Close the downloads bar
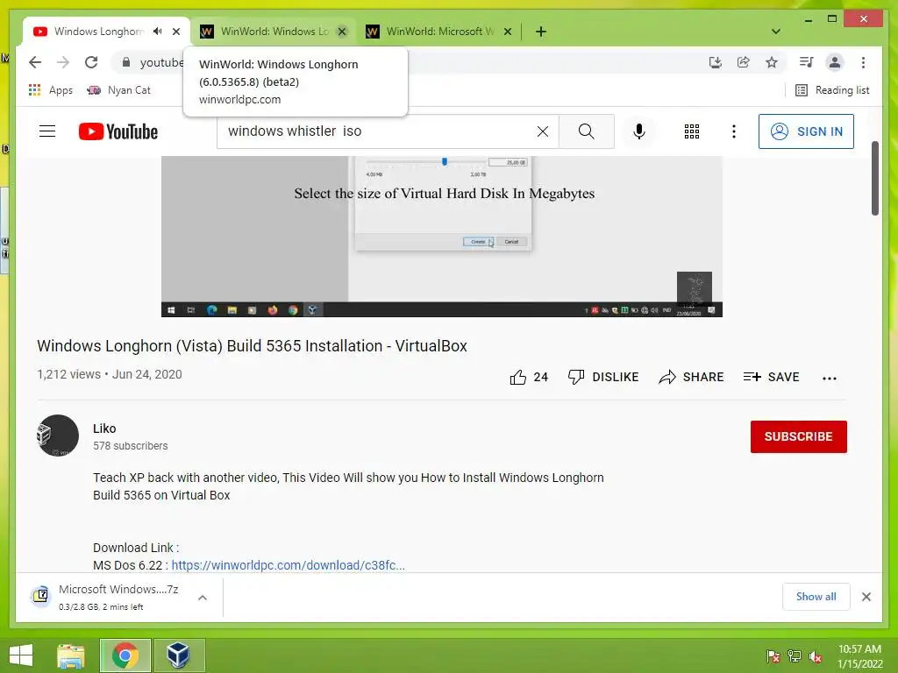The width and height of the screenshot is (898, 673). (x=866, y=597)
